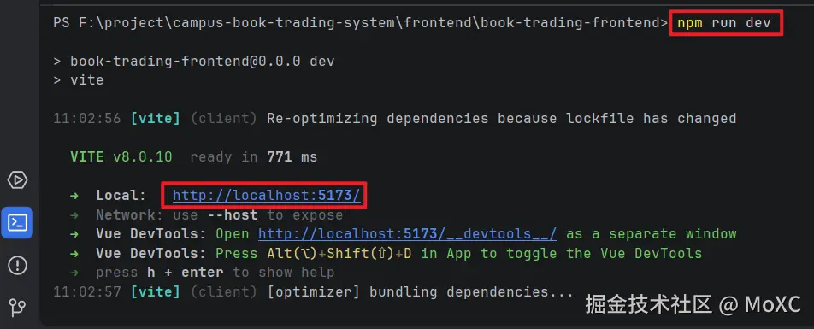This screenshot has height=329, width=814.
Task: Select the Terminal tool window icon
Action: tap(17, 223)
